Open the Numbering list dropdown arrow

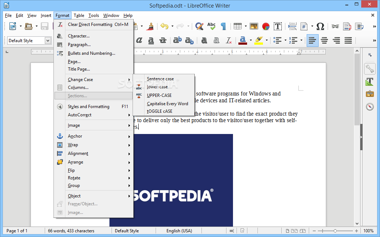point(301,40)
